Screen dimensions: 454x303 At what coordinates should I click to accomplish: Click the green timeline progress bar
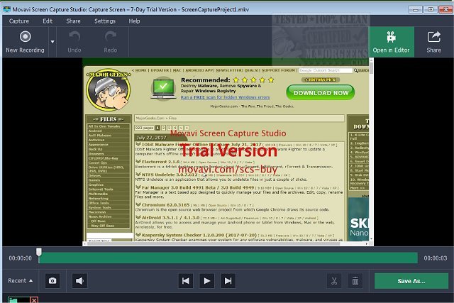pos(228,258)
